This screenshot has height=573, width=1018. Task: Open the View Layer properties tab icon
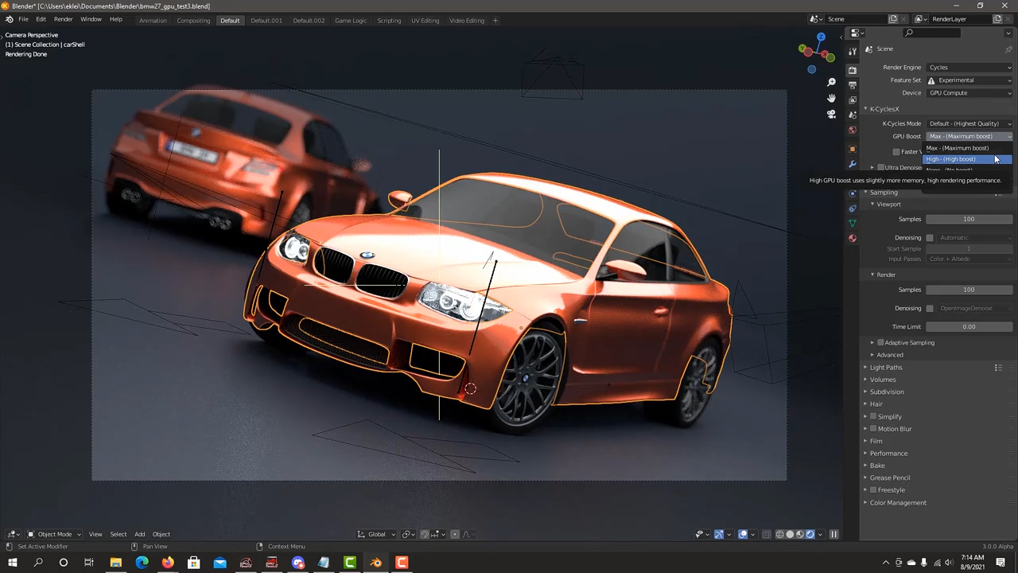tap(853, 100)
